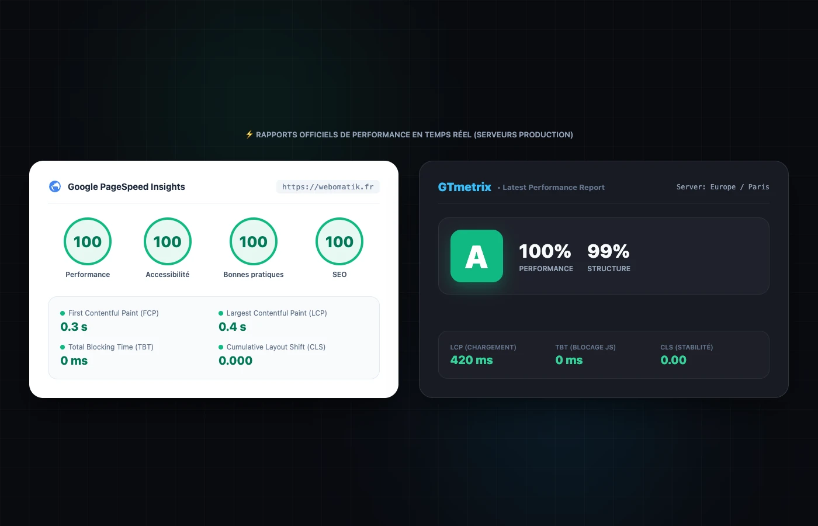Screen dimensions: 818x526
Task: Click the 0.3 s FCP value
Action: [74, 327]
